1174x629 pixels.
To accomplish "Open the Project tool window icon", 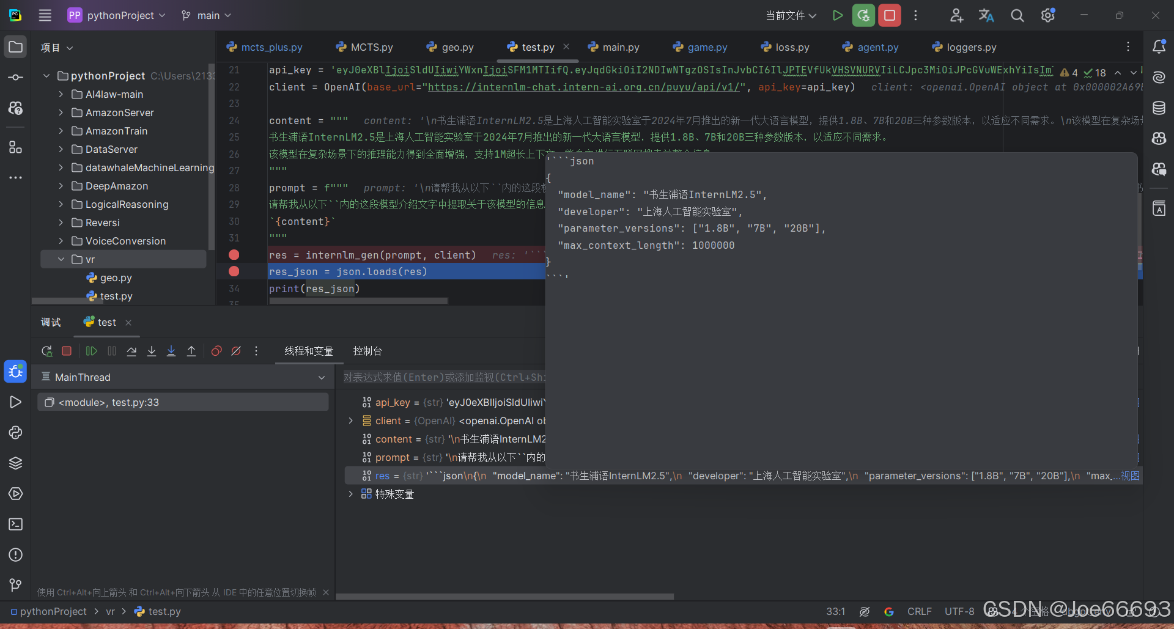I will pos(15,47).
